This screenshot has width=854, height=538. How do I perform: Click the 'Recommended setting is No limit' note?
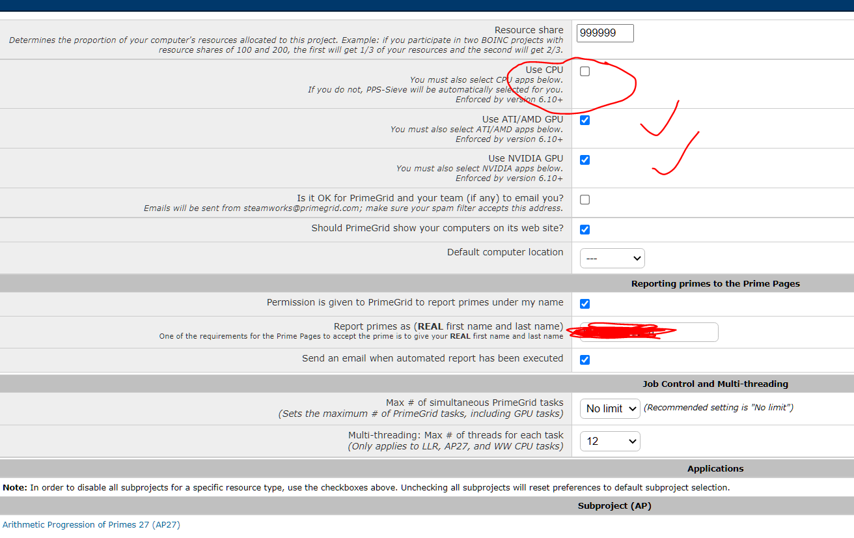pyautogui.click(x=719, y=408)
